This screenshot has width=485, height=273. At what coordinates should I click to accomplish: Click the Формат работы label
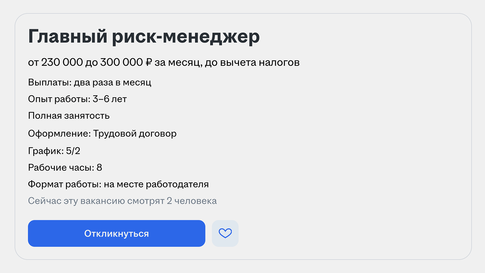(65, 184)
